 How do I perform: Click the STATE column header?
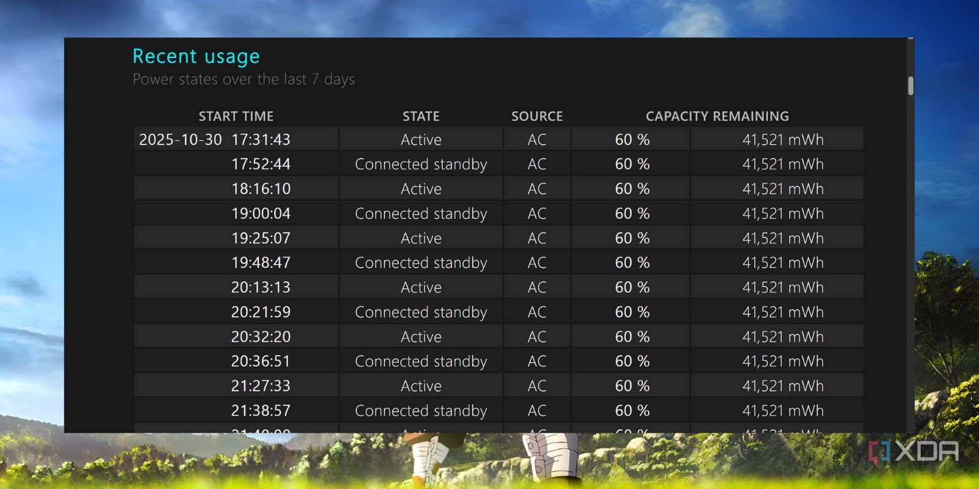click(421, 116)
